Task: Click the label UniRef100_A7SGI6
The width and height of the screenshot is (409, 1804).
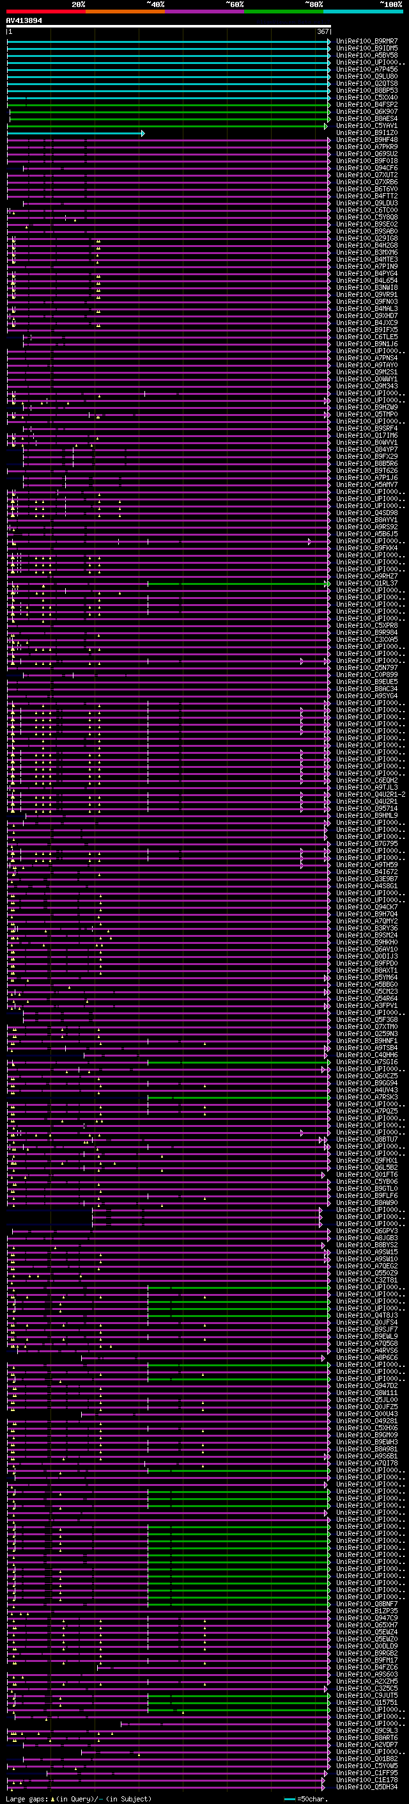Action: [367, 1062]
